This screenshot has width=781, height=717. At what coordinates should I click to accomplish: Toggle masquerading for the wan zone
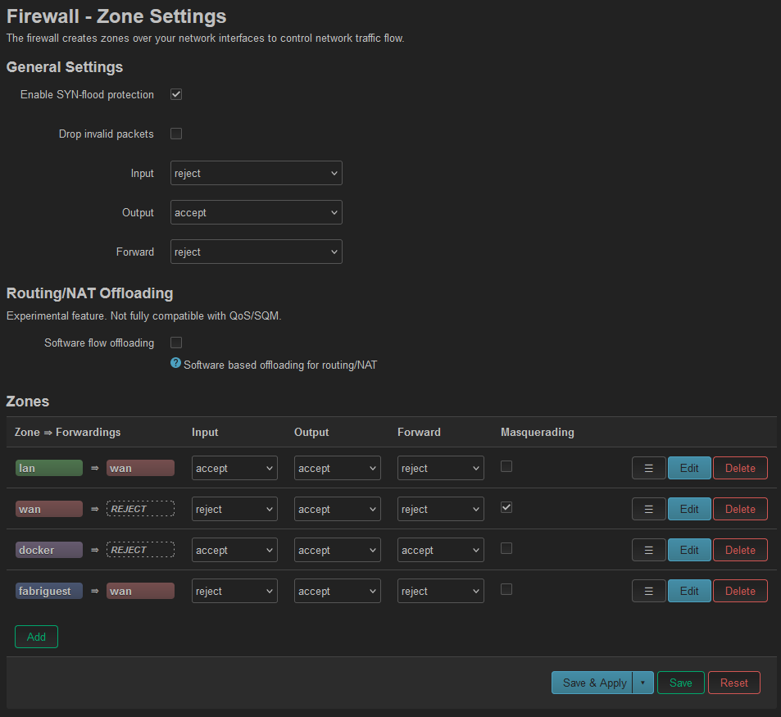(x=506, y=507)
